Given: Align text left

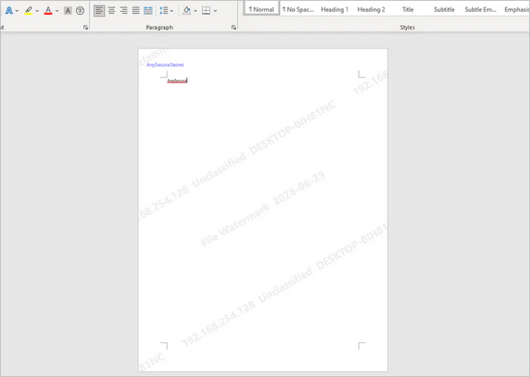Looking at the screenshot, I should [x=99, y=11].
